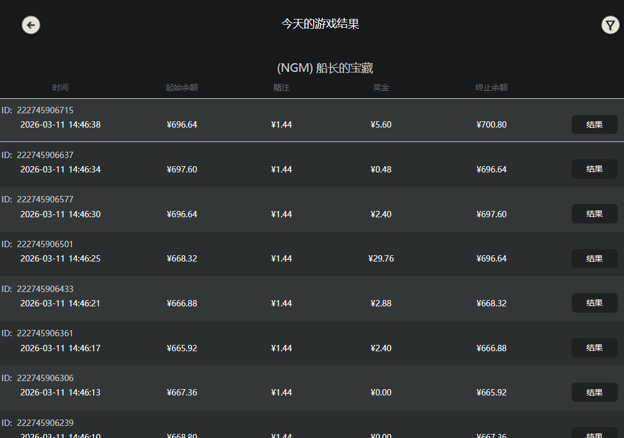Click the 时间 column header

click(60, 87)
